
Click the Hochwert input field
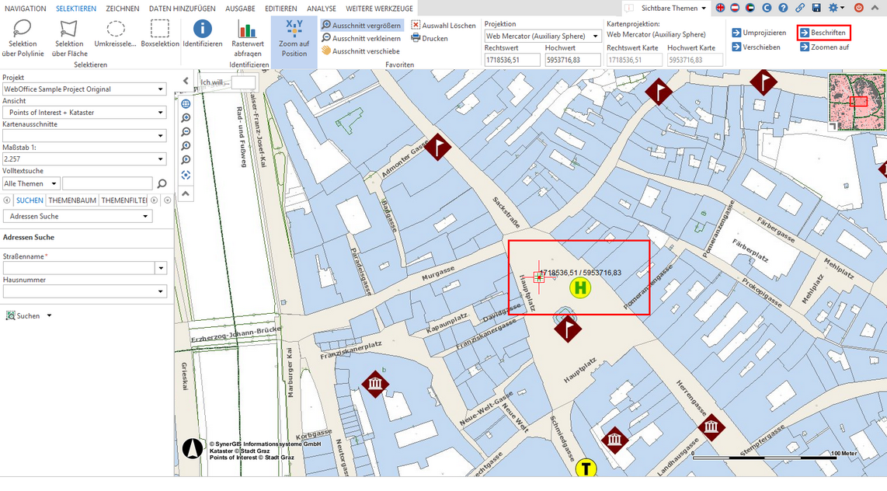tap(572, 59)
